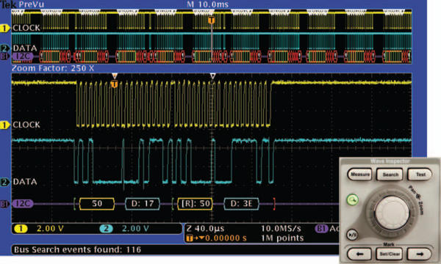This screenshot has height=264, width=441.
Task: Click the Search button
Action: (390, 175)
